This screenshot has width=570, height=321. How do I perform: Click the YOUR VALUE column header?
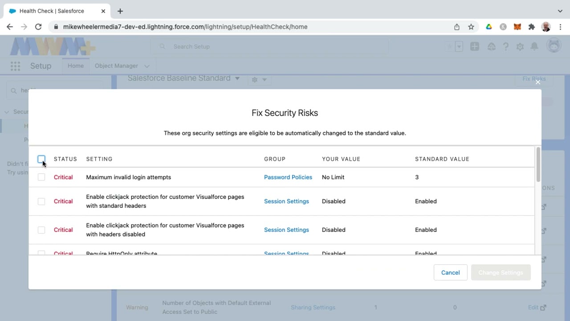pos(341,159)
